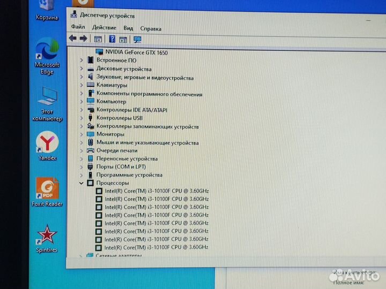Viewport: 386px width, 289px height.
Task: Expand Контроллеры запоминающих устройств node
Action: tap(81, 126)
